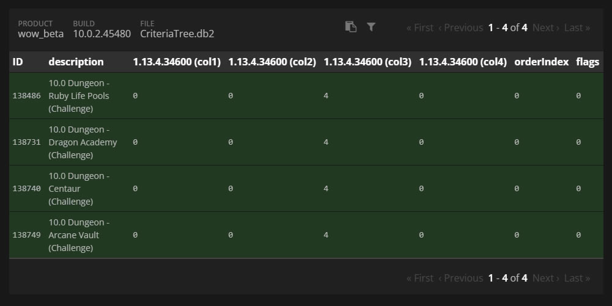Sort by the description column header
This screenshot has height=306, width=612.
click(76, 62)
